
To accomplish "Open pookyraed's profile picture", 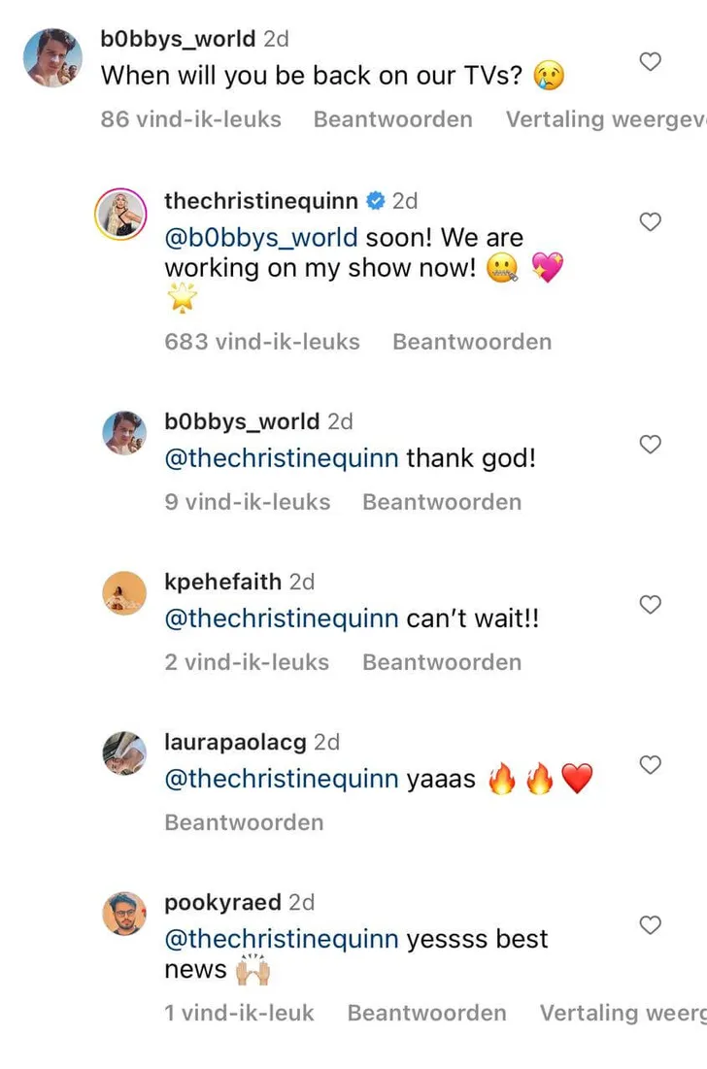I will pos(124,914).
